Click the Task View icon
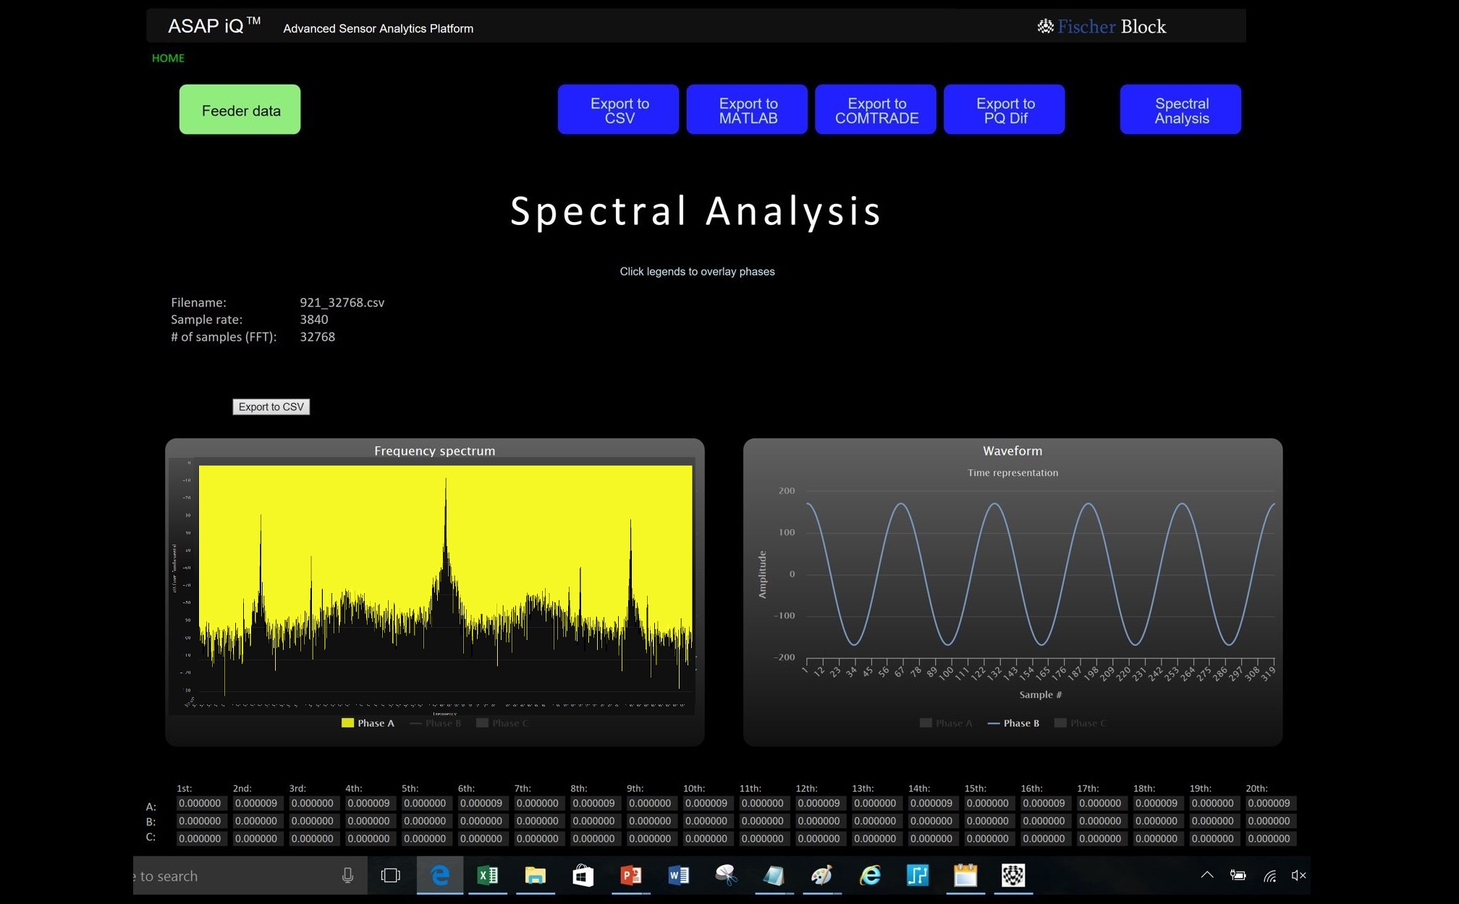The image size is (1459, 904). click(391, 876)
